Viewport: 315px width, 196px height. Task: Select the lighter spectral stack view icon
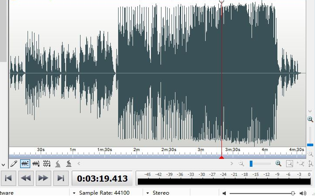(x=58, y=164)
